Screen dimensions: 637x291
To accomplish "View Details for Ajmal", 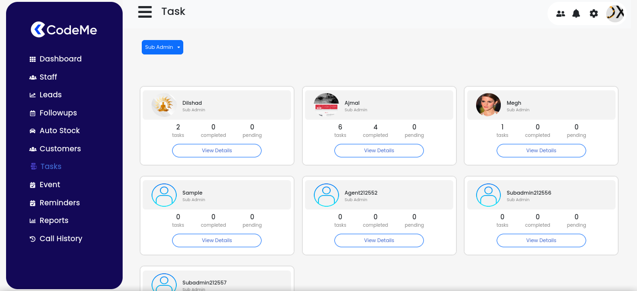I will point(379,150).
